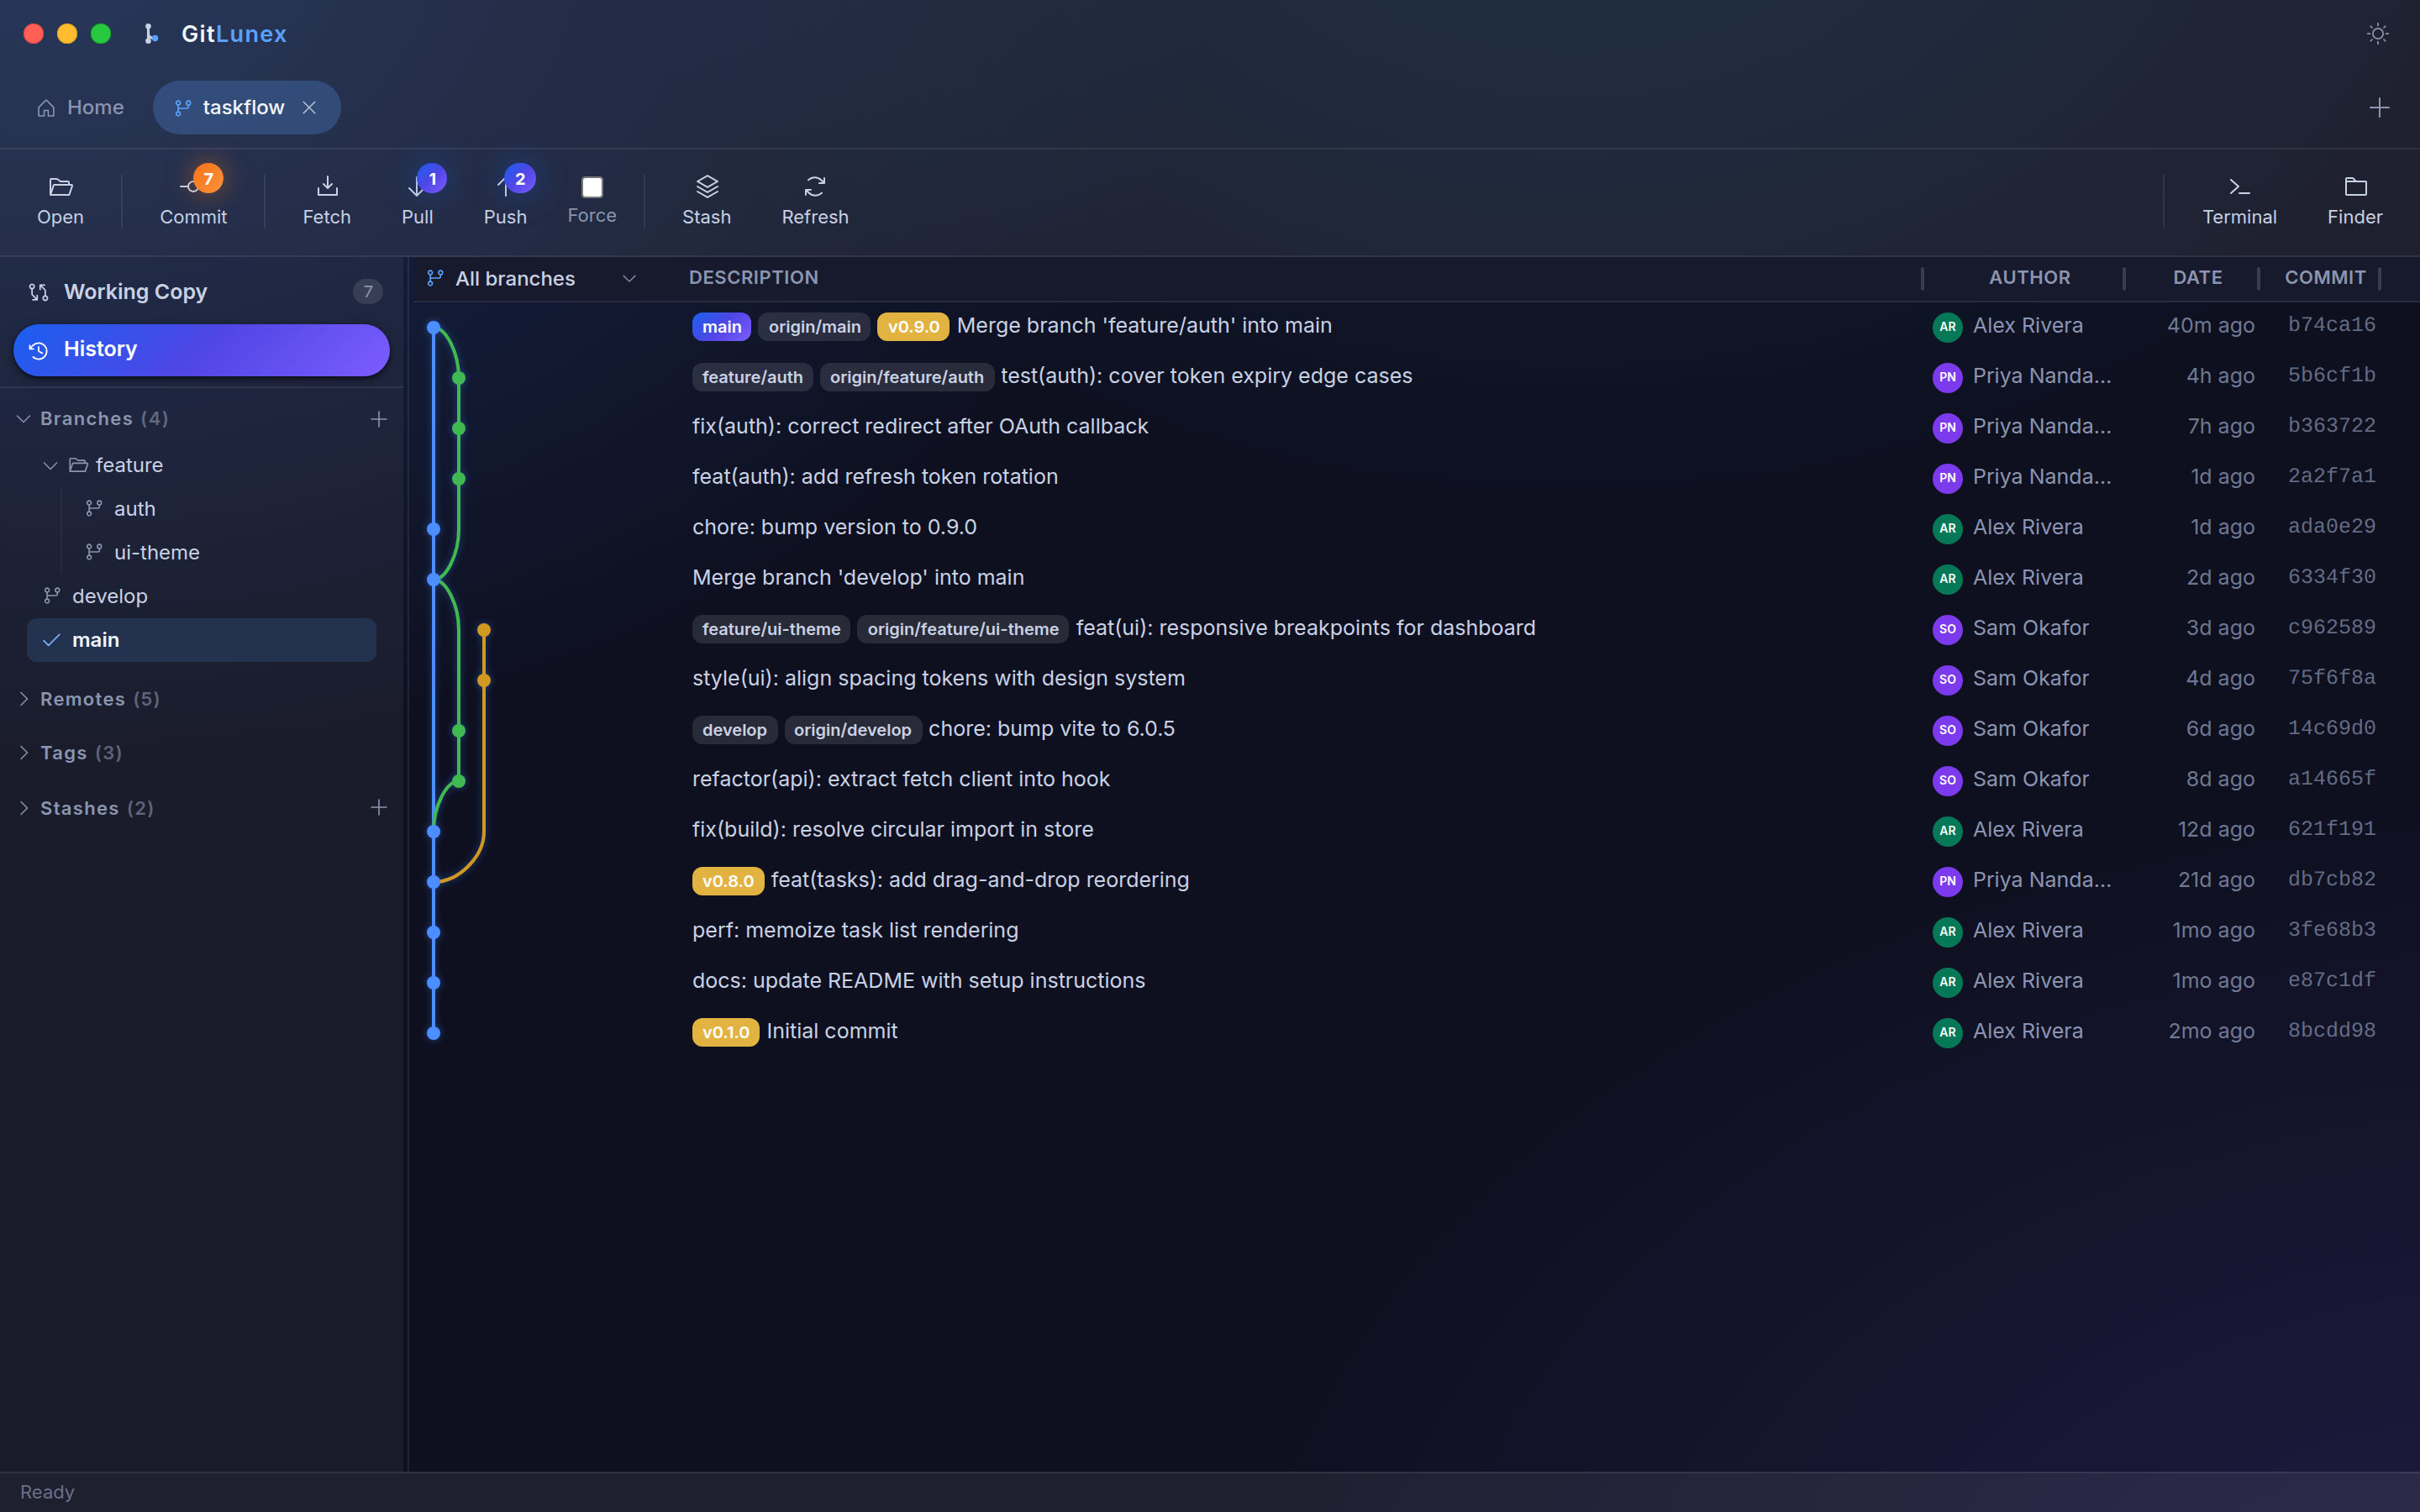2420x1512 pixels.
Task: Open Terminal from the toolbar
Action: (x=2239, y=200)
